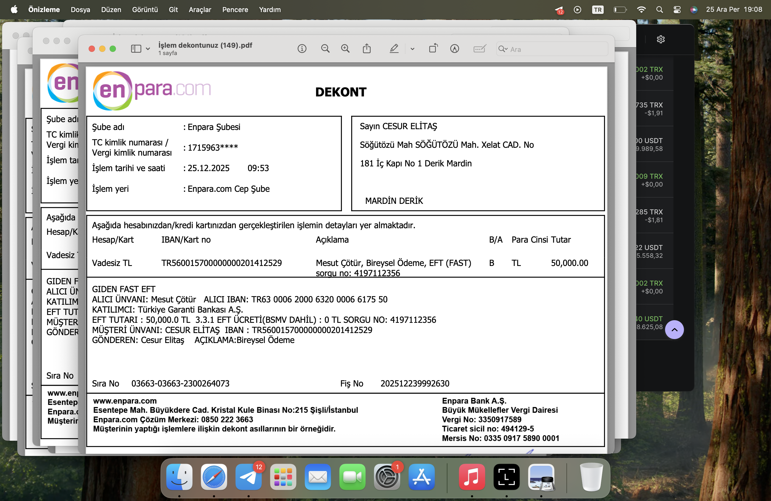Select the -$1,91 TRX transaction row

655,109
